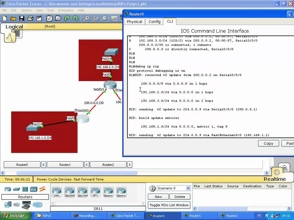Select Switches device category icon
The height and width of the screenshot is (220, 294).
tap(17, 189)
